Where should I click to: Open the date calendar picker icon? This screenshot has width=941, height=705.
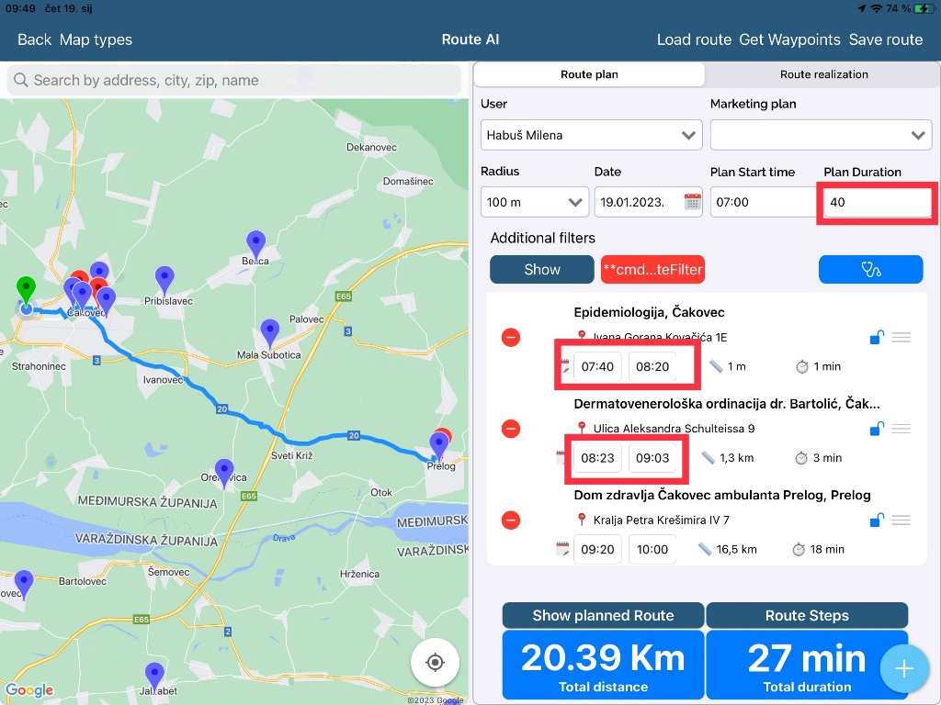692,202
